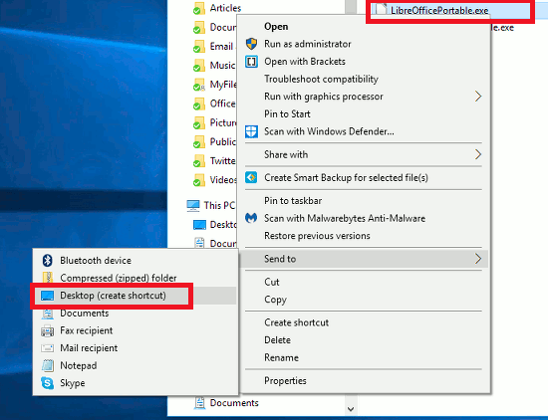The image size is (548, 420).
Task: Click the Share with label
Action: click(x=286, y=154)
